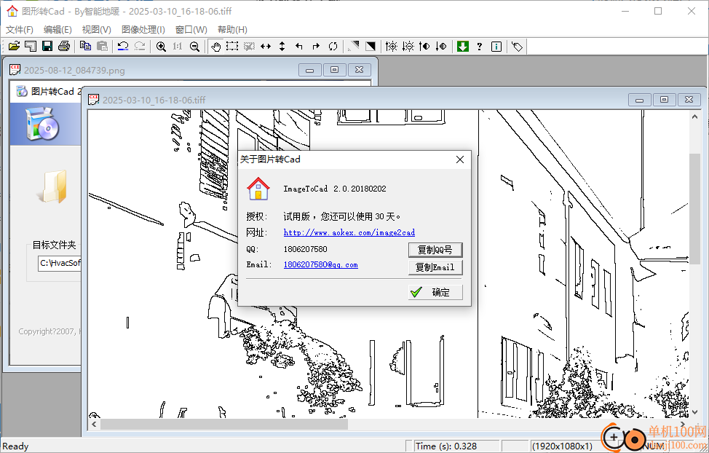Flip the image horizontally

tap(266, 46)
